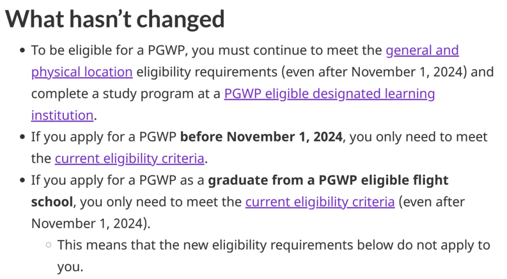Viewport: 507px width, 279px height.
Task: Open "current eligibility criteria" link after "the"
Action: (130, 158)
